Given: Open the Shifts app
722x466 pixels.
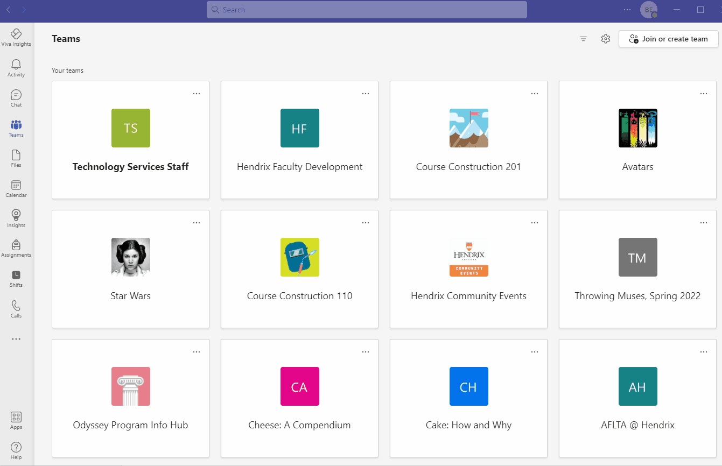Looking at the screenshot, I should 16,278.
